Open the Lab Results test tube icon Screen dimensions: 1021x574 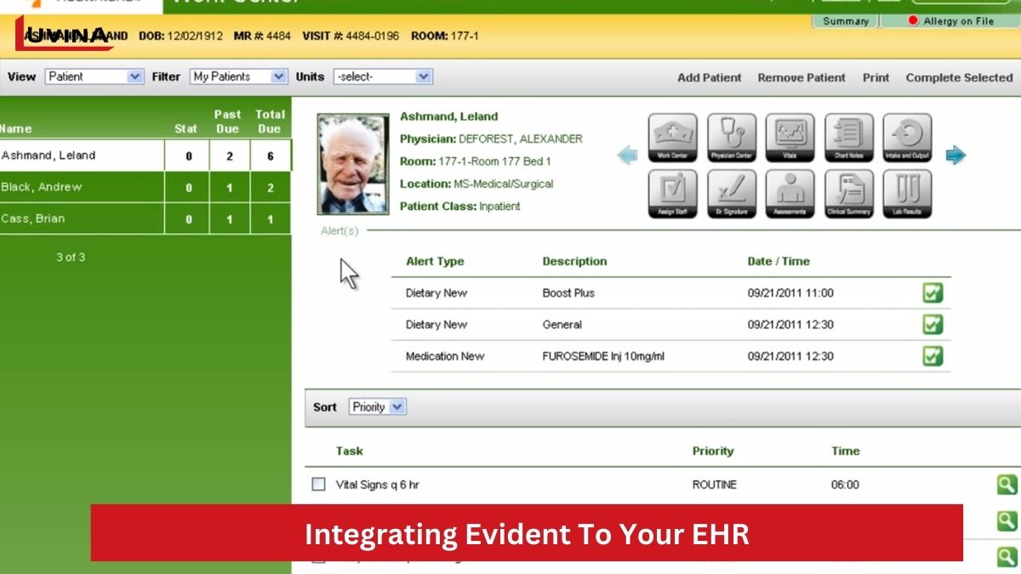[x=907, y=193]
